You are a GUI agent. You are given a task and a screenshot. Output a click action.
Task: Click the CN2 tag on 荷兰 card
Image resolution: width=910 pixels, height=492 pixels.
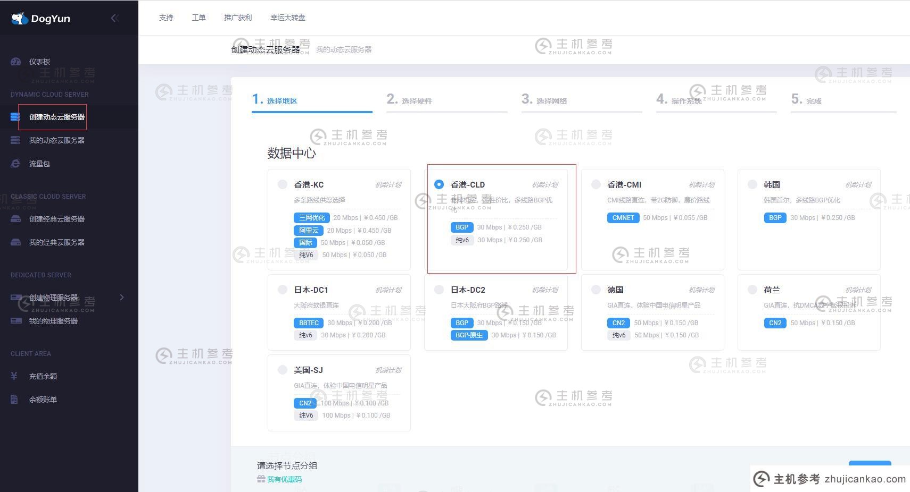[x=775, y=323]
